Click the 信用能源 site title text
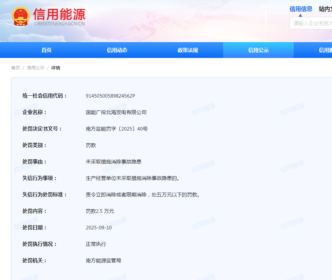The width and height of the screenshot is (332, 280). click(x=59, y=14)
